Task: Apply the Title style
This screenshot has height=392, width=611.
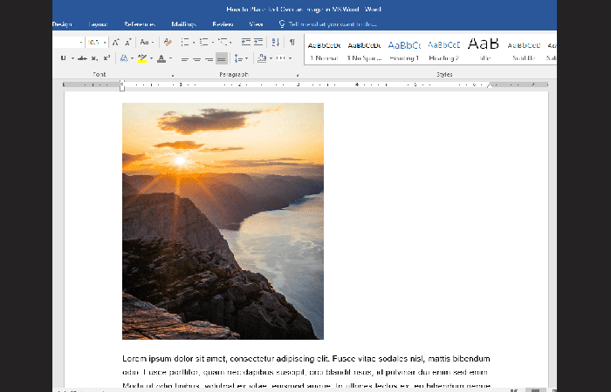Action: point(484,51)
